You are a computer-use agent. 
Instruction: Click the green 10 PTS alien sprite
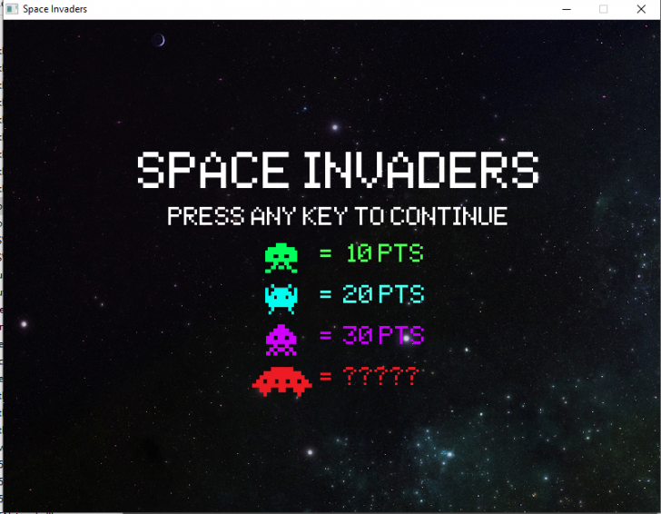click(x=281, y=258)
